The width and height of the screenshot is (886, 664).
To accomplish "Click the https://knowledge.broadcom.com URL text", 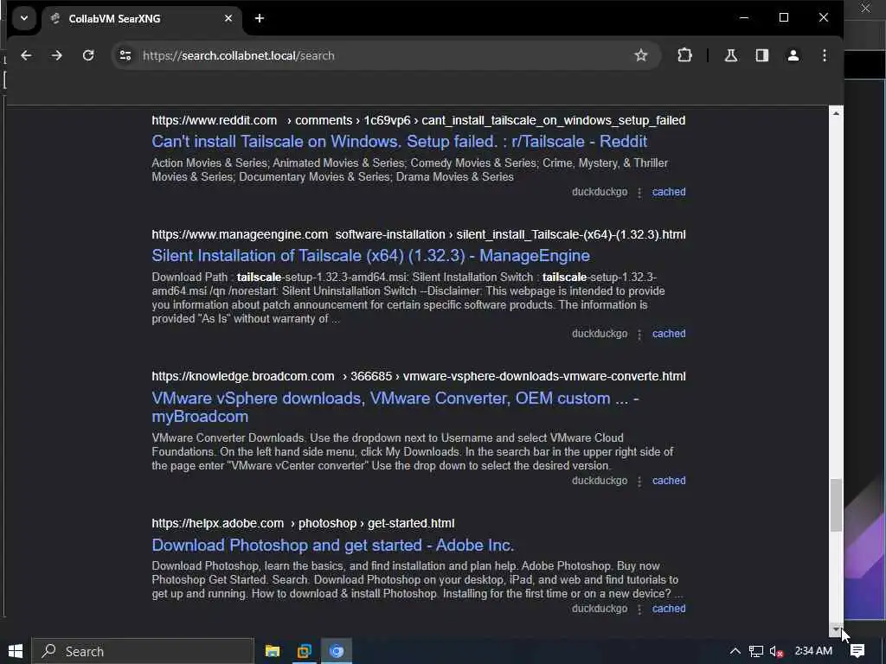I will coord(243,376).
